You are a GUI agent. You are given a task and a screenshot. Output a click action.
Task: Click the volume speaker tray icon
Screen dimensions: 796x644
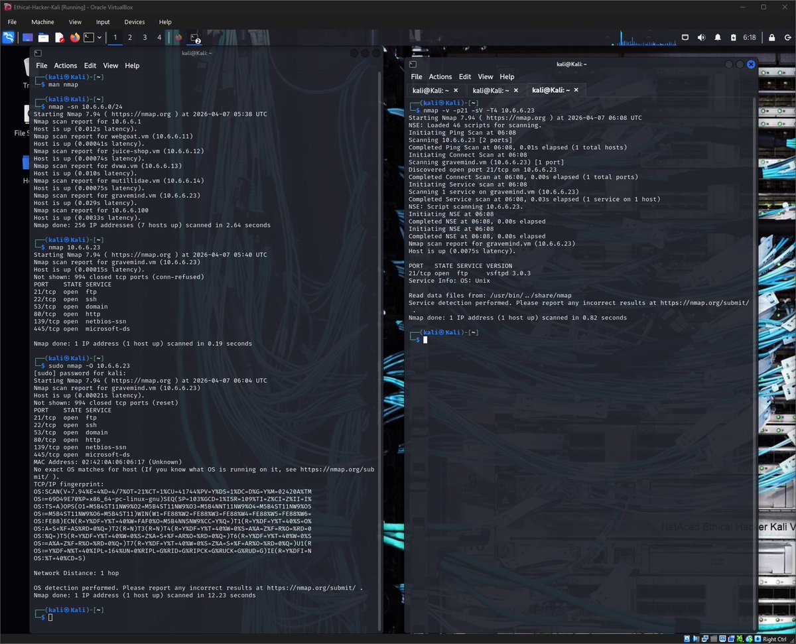click(702, 38)
